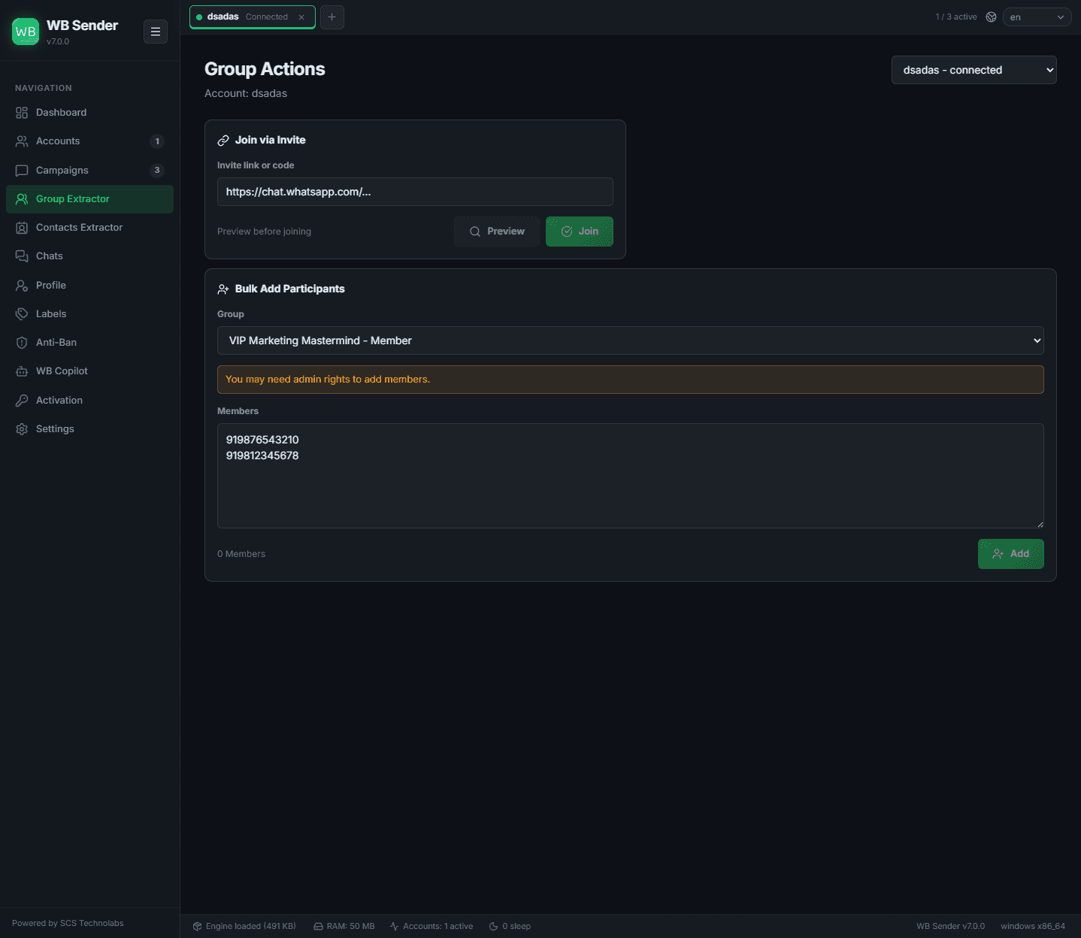
Task: Click 'Powered by SCS Technolabs' text
Action: pyautogui.click(x=68, y=923)
